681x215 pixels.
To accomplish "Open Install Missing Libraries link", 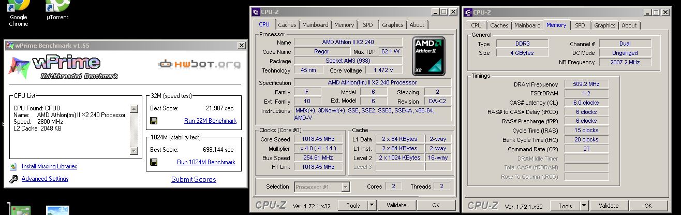I will pos(49,166).
